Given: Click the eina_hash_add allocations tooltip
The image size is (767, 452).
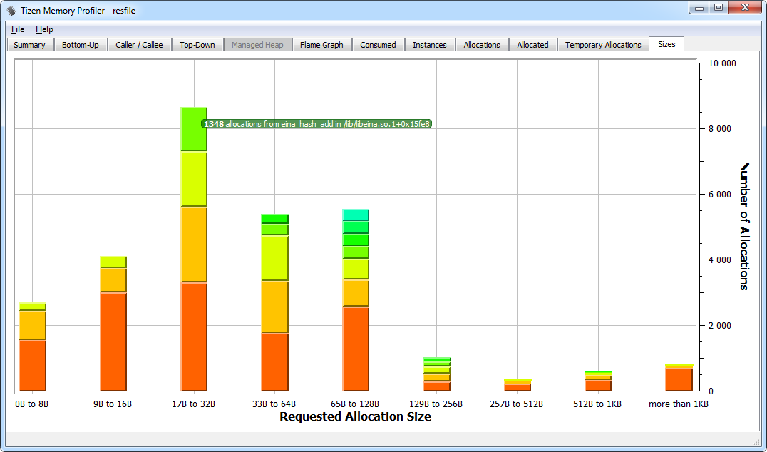Looking at the screenshot, I should 316,123.
